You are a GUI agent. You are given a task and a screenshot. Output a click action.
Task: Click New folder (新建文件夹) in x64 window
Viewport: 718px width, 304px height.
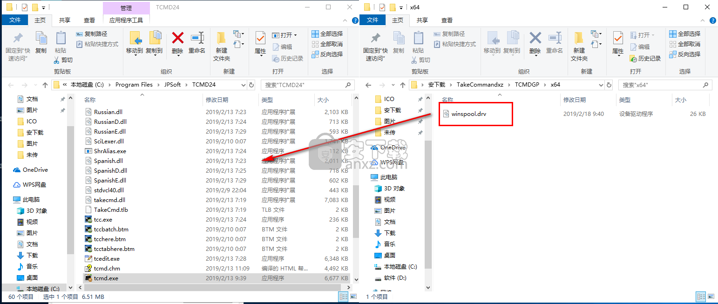point(579,47)
